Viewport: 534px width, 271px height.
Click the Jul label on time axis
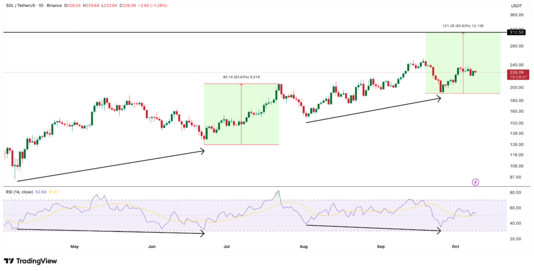pyautogui.click(x=226, y=247)
